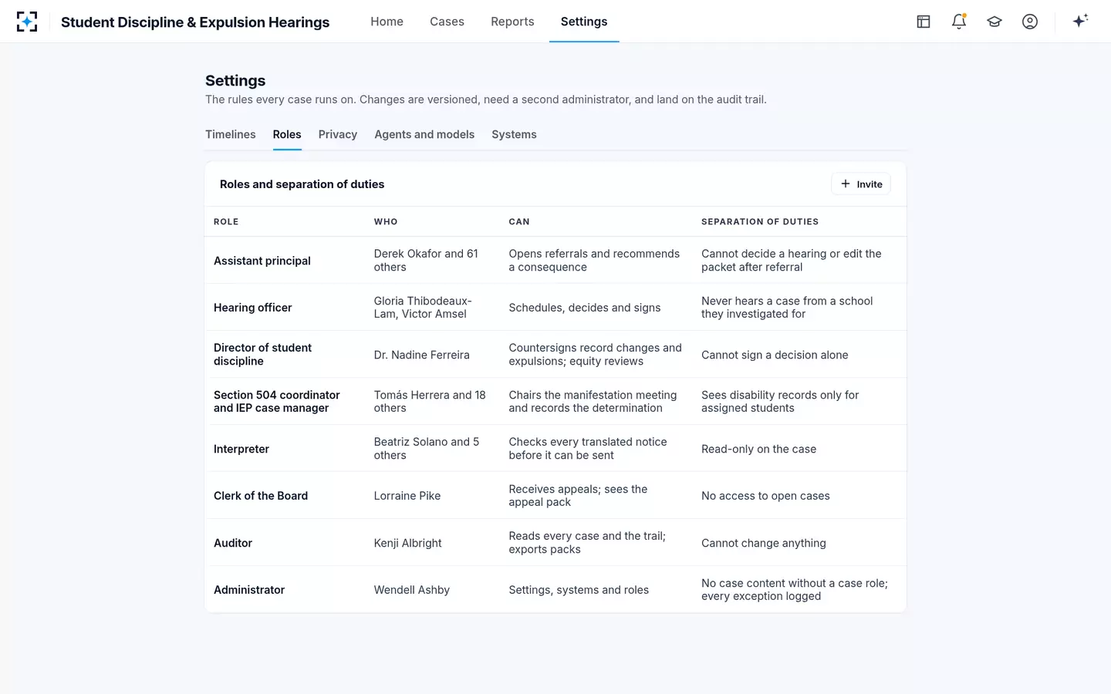1111x694 pixels.
Task: Select 'Cannot change anything' cell
Action: tap(764, 543)
